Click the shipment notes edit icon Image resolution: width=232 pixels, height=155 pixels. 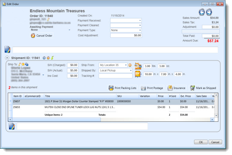(12, 126)
